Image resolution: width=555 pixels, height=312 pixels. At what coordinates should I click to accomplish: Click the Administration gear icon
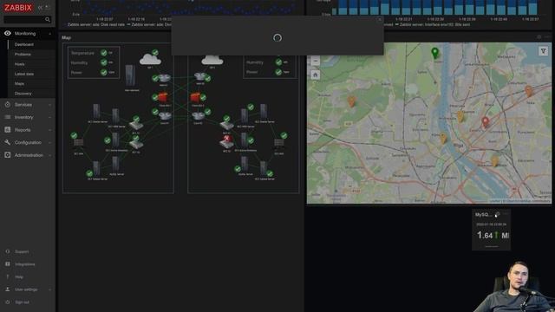click(8, 155)
